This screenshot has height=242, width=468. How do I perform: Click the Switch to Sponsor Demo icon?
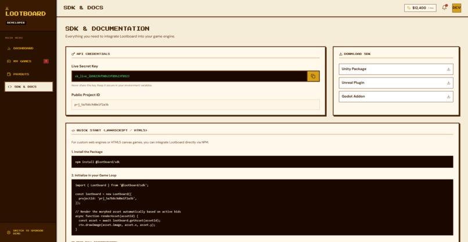tap(9, 232)
